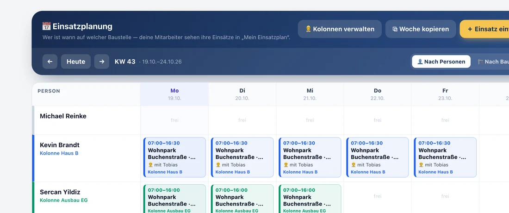The width and height of the screenshot is (509, 213).
Task: Go to next week with right arrow
Action: click(x=102, y=62)
